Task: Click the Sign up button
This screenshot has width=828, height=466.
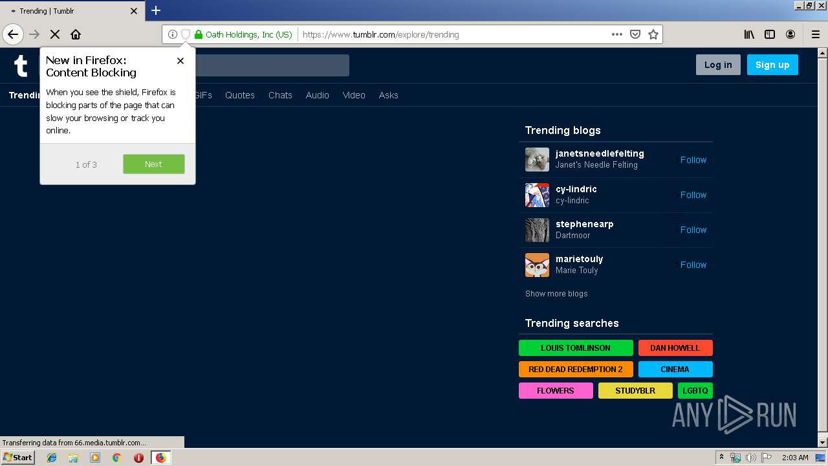Action: click(772, 65)
